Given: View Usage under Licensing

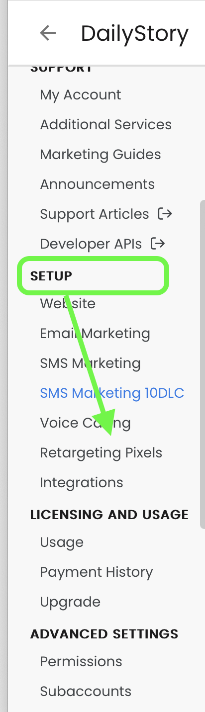Looking at the screenshot, I should 62,542.
